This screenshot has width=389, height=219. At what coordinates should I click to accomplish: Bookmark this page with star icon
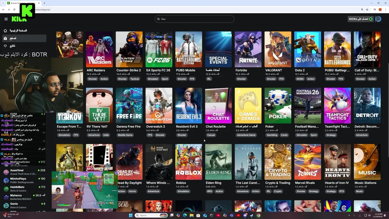coord(367,9)
